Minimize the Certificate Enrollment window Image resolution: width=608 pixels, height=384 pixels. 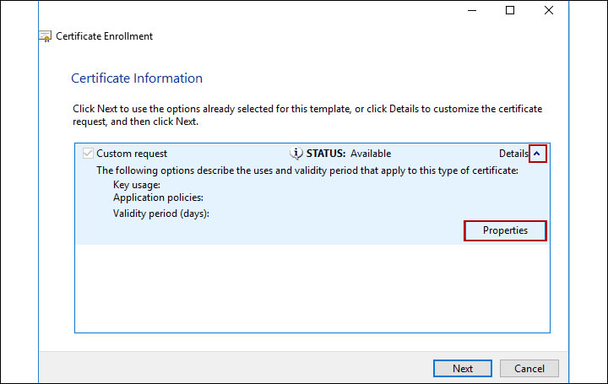[471, 11]
